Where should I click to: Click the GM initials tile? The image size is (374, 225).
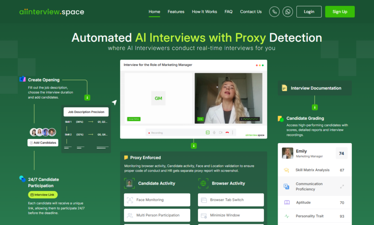(x=158, y=98)
